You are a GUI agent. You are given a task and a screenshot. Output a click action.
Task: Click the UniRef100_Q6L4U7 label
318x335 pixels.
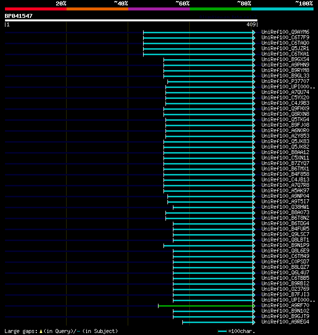[x=285, y=272]
